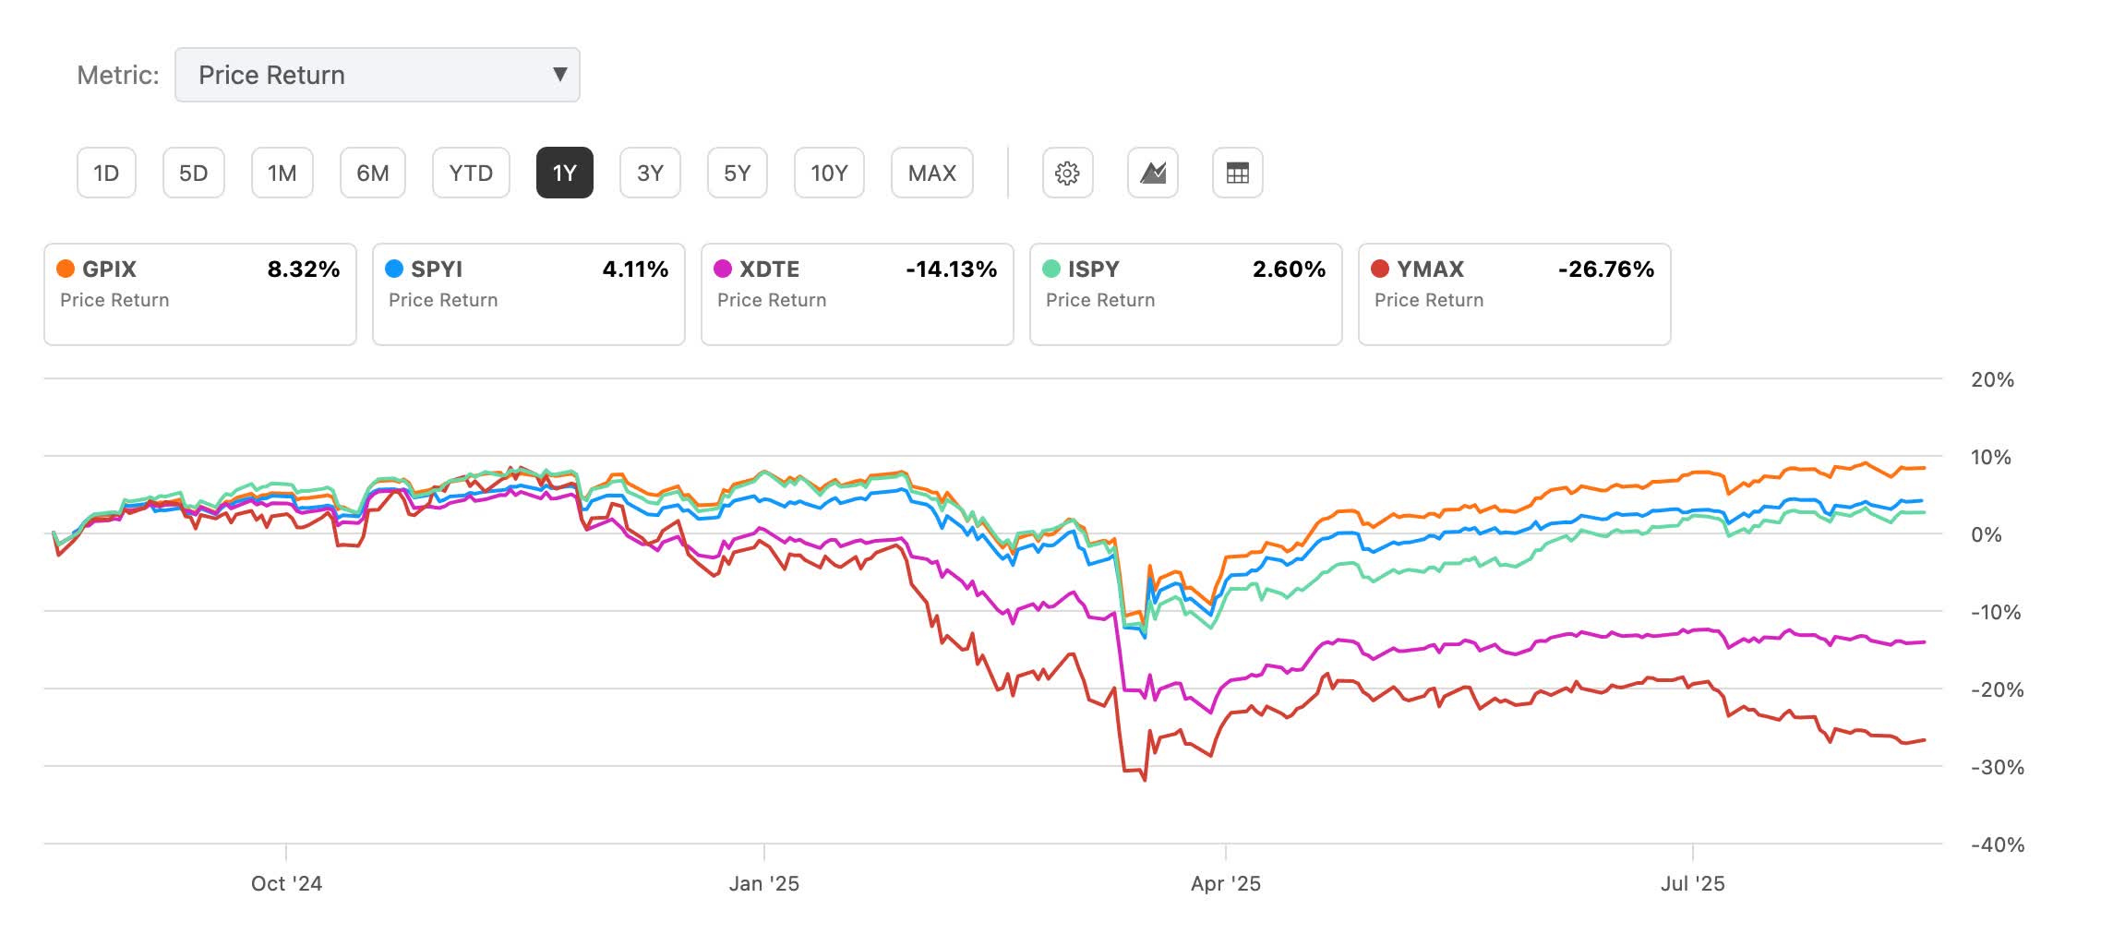Click the red YMAX color dot
This screenshot has width=2113, height=946.
(x=1380, y=269)
